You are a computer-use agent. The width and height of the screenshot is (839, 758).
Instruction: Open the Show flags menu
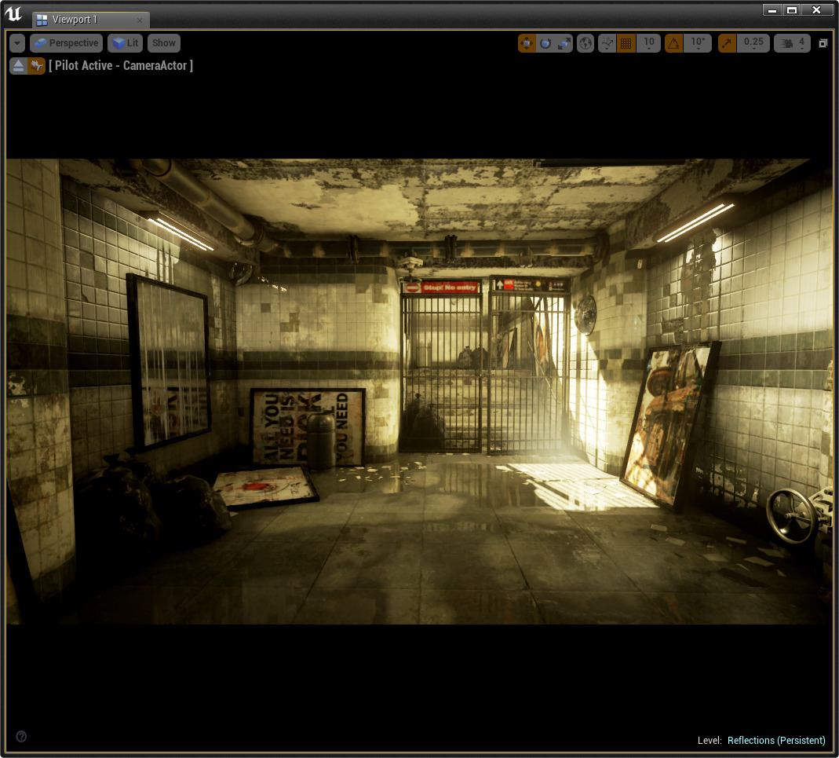pyautogui.click(x=163, y=43)
